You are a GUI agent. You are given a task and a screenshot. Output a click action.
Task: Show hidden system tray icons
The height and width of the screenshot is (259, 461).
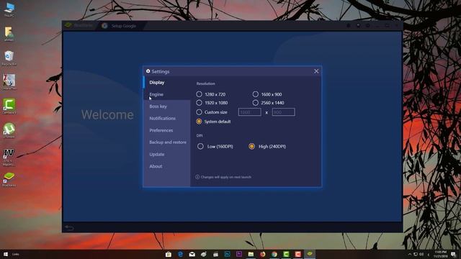click(x=410, y=254)
